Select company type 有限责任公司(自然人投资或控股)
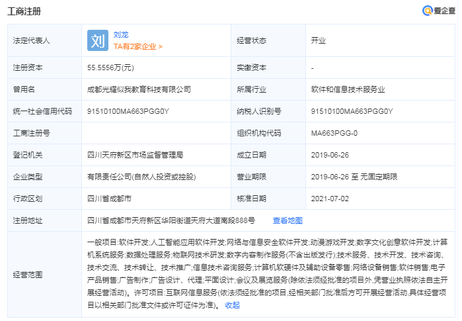Viewport: 462px width, 321px height. (x=141, y=177)
